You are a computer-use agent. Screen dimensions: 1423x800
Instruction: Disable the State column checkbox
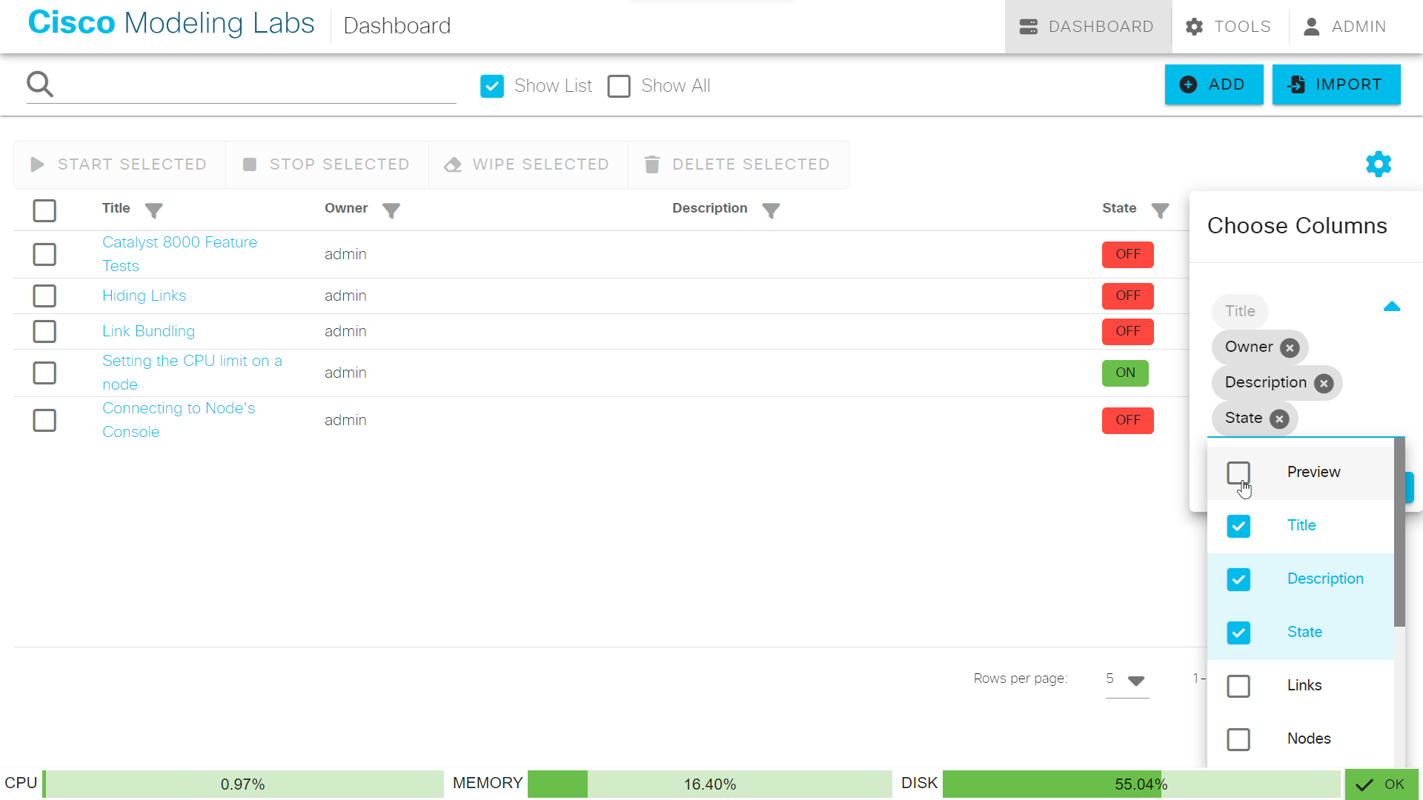(1238, 633)
